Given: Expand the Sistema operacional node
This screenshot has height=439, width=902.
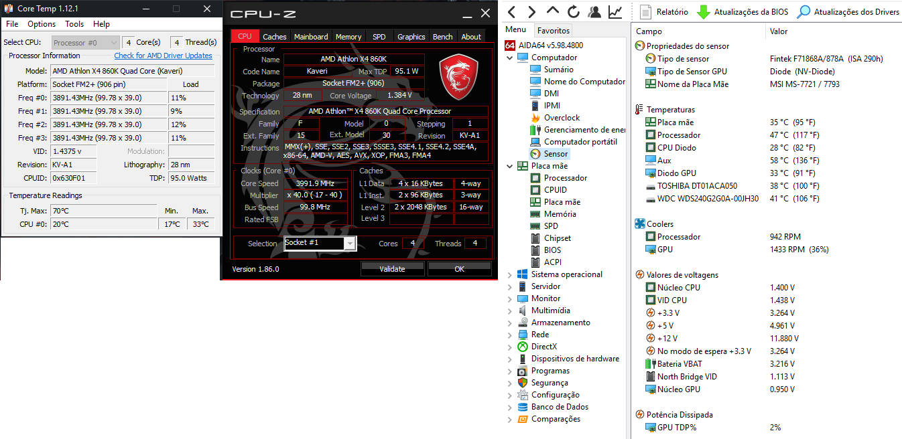Looking at the screenshot, I should coord(510,274).
